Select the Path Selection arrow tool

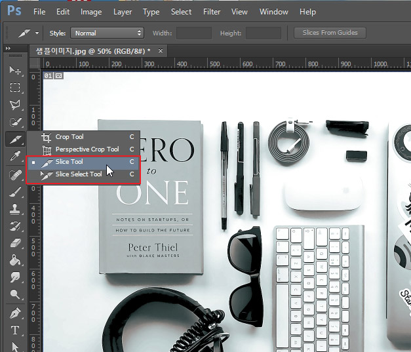pos(15,347)
